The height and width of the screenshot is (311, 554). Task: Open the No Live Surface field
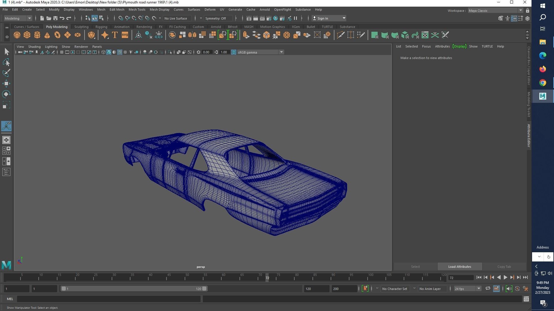coord(177,18)
